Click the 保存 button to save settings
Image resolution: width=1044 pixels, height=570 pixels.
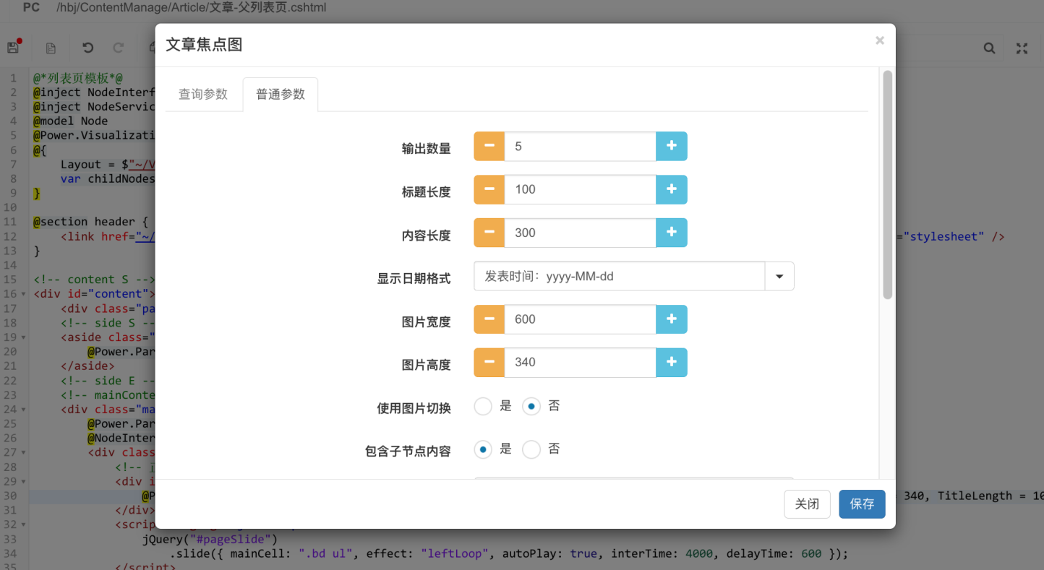point(862,504)
